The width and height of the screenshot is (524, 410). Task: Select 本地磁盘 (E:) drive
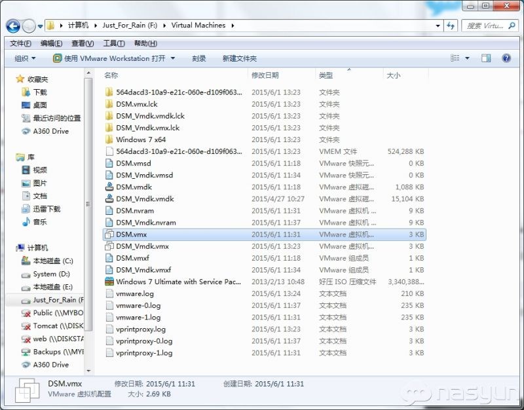(53, 287)
